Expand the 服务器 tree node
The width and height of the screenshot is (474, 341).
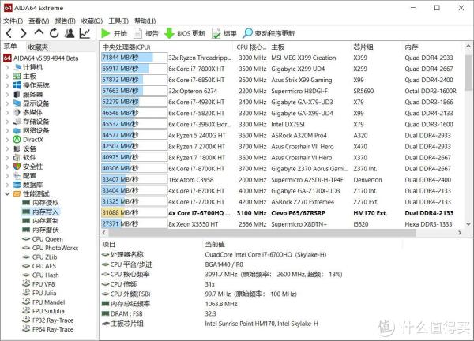coord(8,95)
